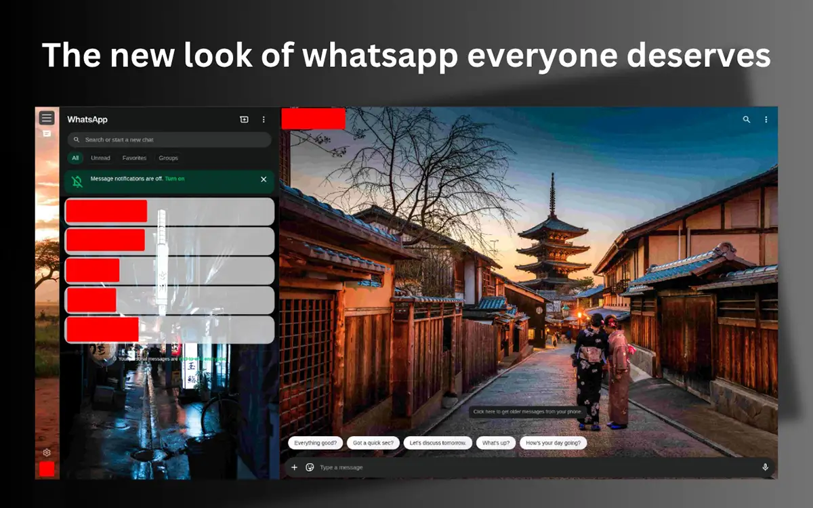Activate the Favorites filter
The width and height of the screenshot is (813, 508).
click(134, 158)
